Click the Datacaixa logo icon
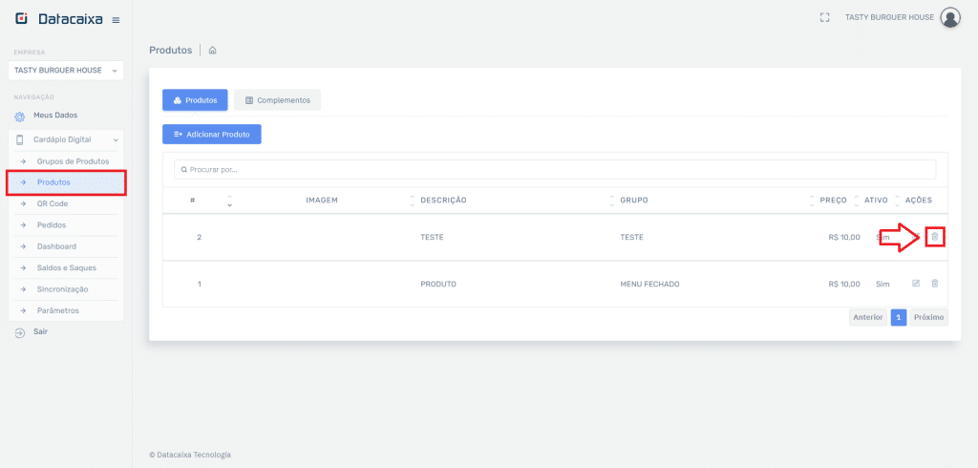The height and width of the screenshot is (468, 978). pos(22,19)
